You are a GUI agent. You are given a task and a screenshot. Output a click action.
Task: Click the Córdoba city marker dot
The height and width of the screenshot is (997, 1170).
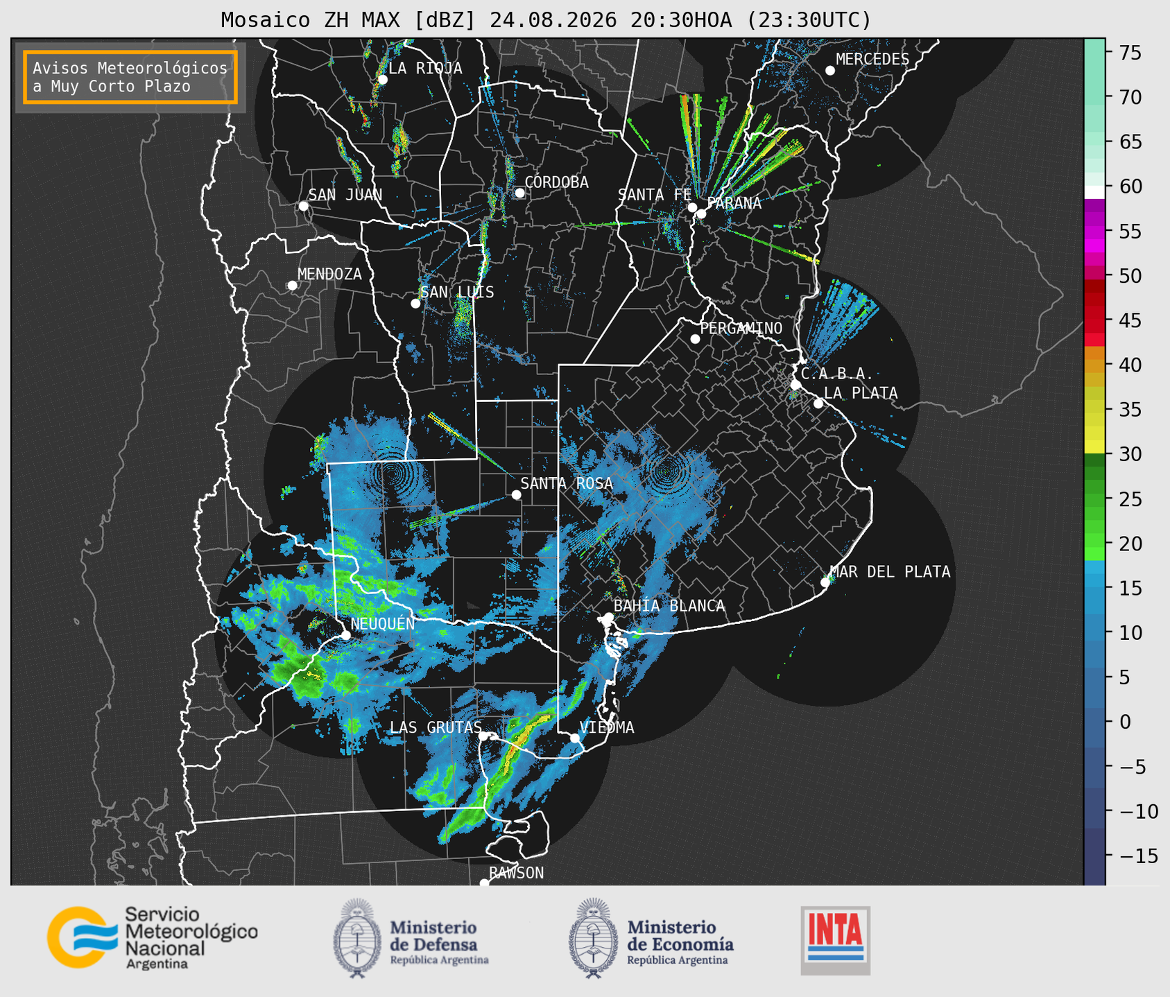click(519, 193)
